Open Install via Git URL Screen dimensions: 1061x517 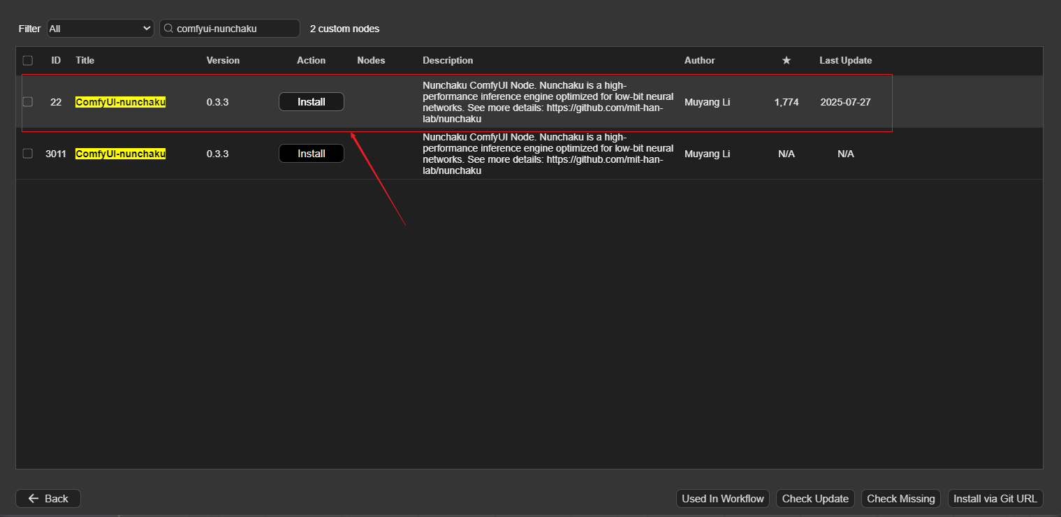tap(995, 498)
